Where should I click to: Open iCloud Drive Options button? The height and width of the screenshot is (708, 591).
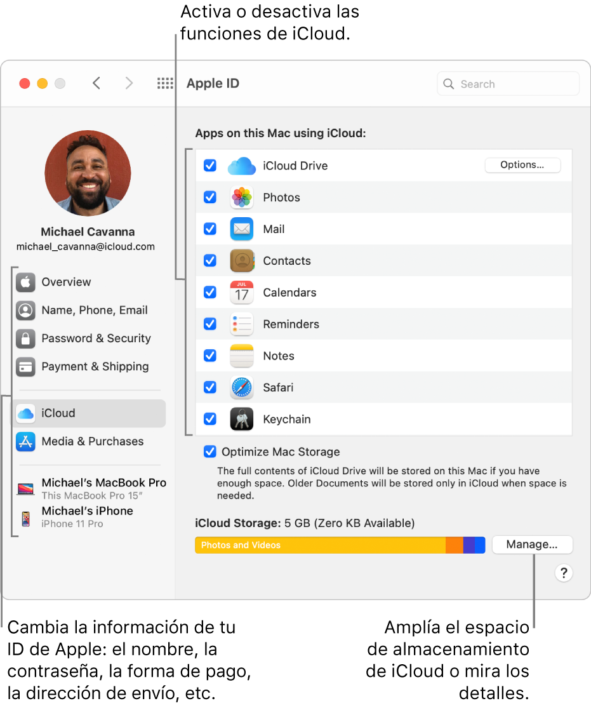coord(522,165)
